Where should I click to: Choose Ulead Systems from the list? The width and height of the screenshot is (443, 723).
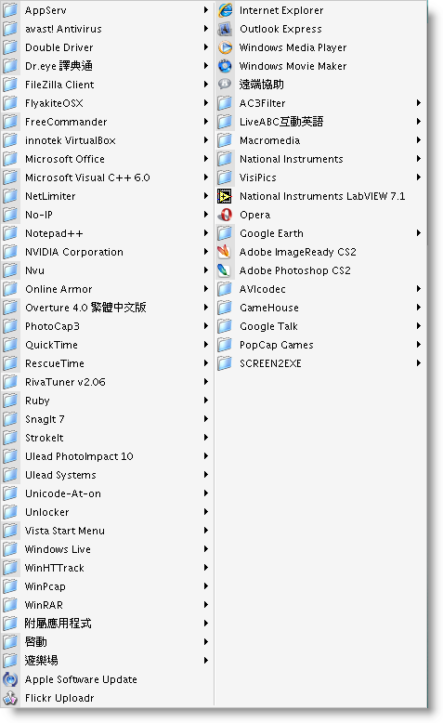pos(107,475)
